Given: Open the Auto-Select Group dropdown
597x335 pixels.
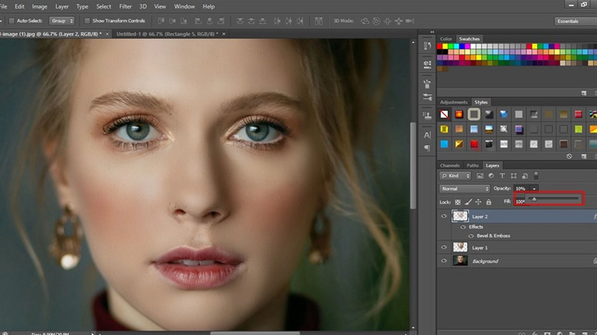Looking at the screenshot, I should point(62,21).
